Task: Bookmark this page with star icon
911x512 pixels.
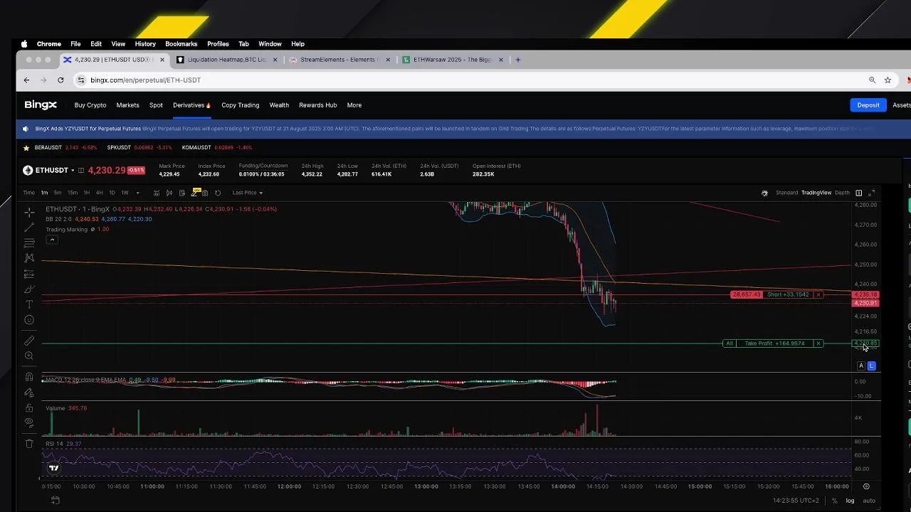Action: point(888,80)
